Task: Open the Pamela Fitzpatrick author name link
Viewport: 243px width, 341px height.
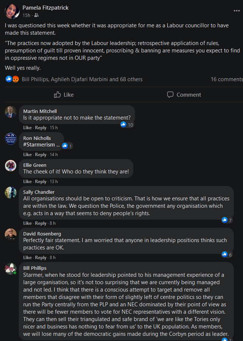Action: pyautogui.click(x=45, y=8)
